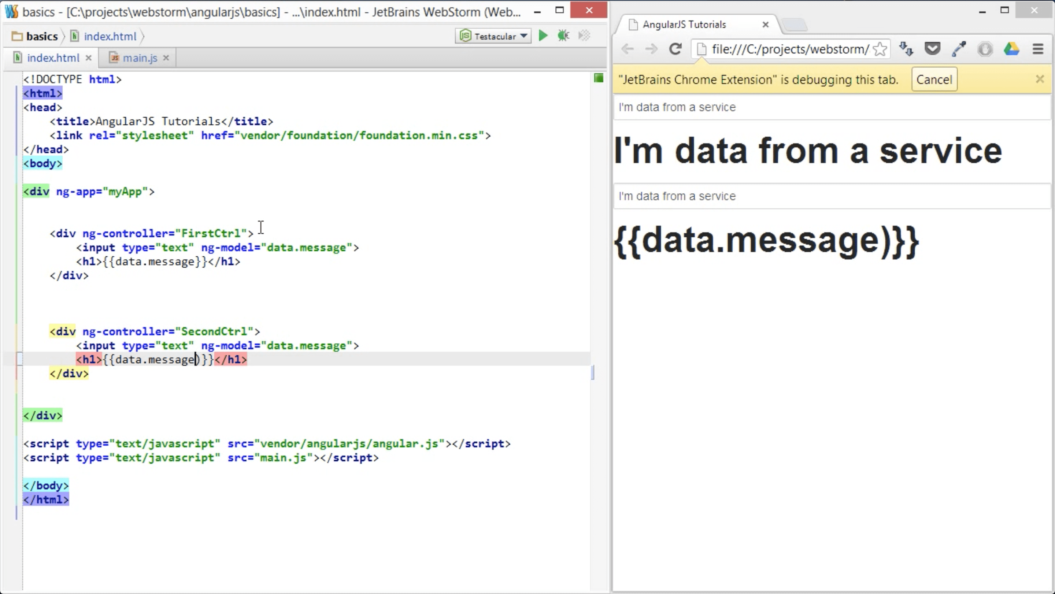Screen dimensions: 1055x594
Task: Click the grey round extension icon
Action: pyautogui.click(x=985, y=49)
